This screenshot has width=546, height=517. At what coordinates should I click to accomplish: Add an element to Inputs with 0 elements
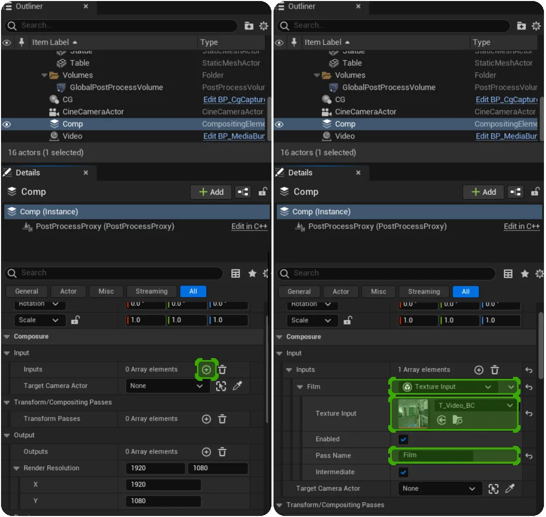[x=206, y=370]
